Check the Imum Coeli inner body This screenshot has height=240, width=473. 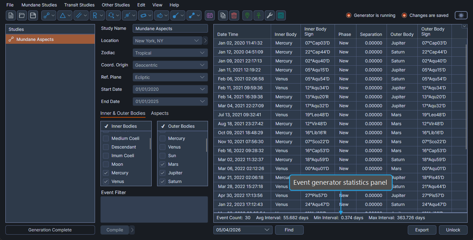(106, 156)
